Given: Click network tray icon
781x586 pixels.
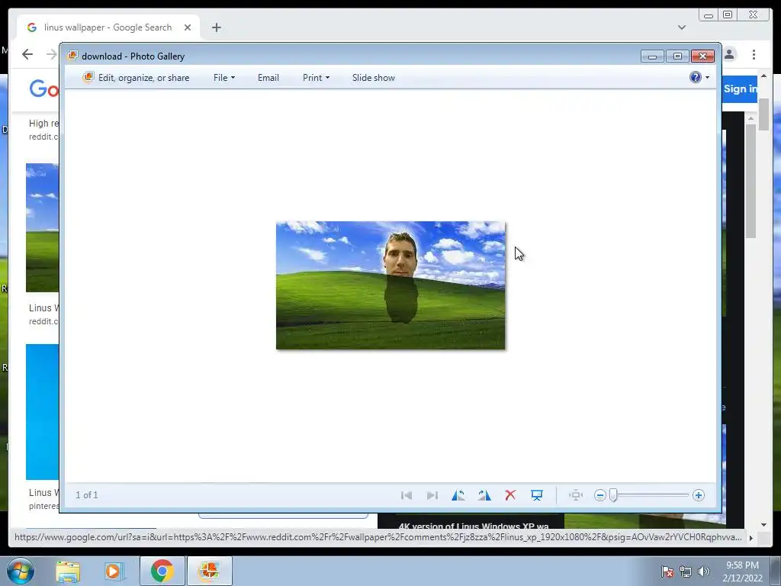Looking at the screenshot, I should [686, 572].
